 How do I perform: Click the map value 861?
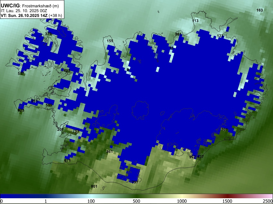[110, 152]
